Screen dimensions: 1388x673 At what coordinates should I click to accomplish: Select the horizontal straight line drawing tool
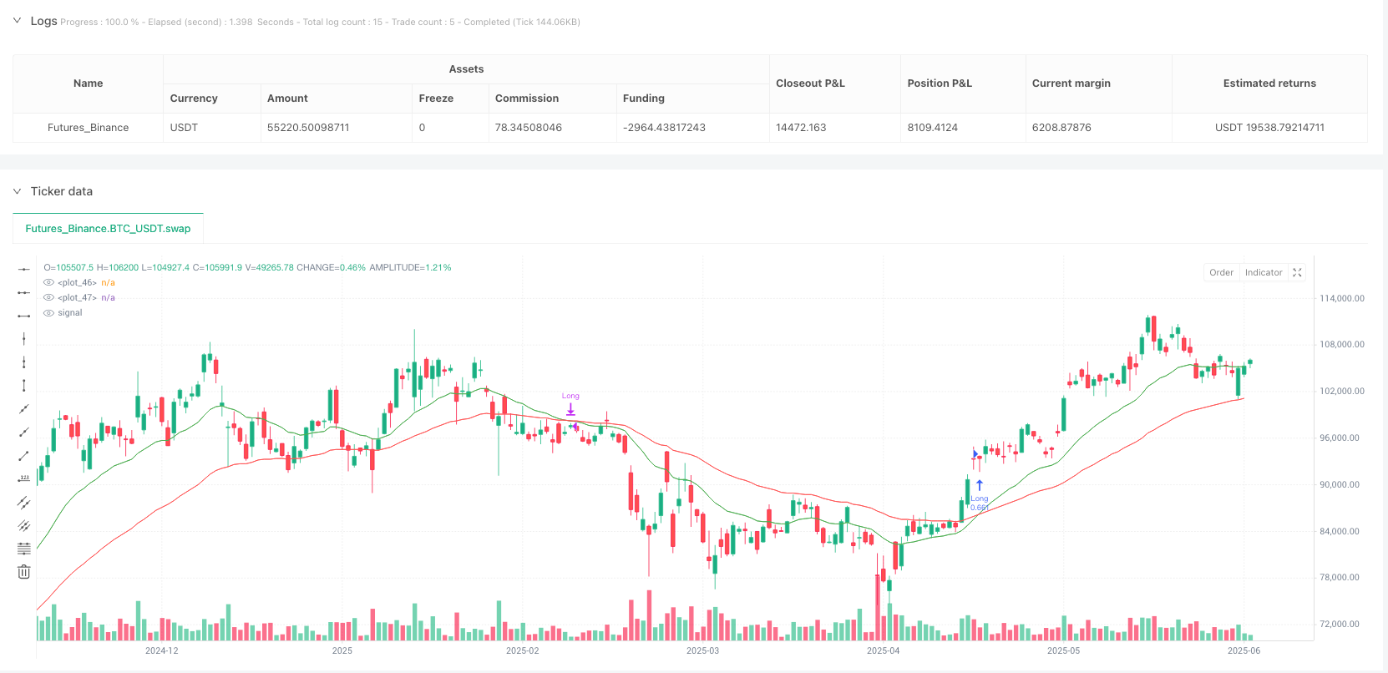pos(24,269)
